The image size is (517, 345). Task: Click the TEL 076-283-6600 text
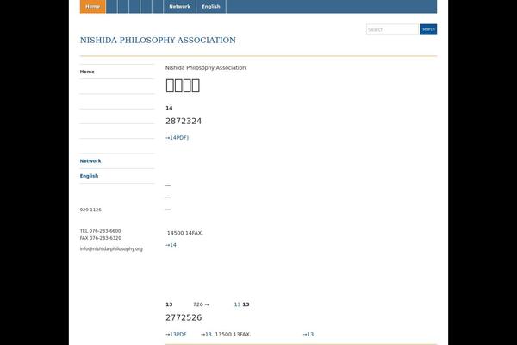pyautogui.click(x=100, y=231)
